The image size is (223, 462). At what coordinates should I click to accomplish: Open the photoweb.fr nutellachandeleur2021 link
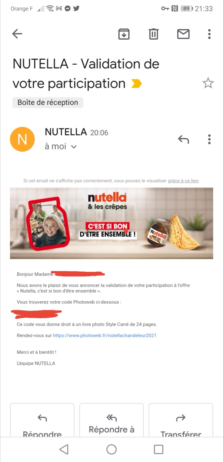pyautogui.click(x=105, y=335)
